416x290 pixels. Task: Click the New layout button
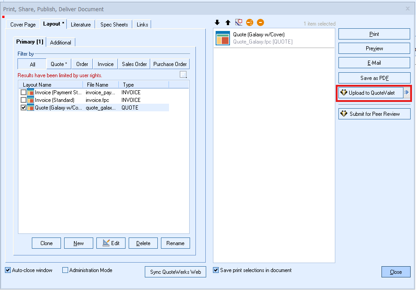(78, 243)
